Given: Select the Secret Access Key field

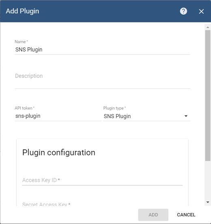Looking at the screenshot, I should (x=102, y=204).
